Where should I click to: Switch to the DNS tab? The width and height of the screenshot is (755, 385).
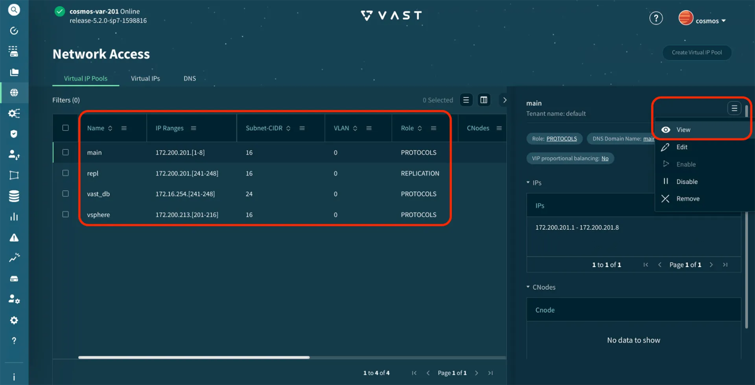tap(190, 78)
